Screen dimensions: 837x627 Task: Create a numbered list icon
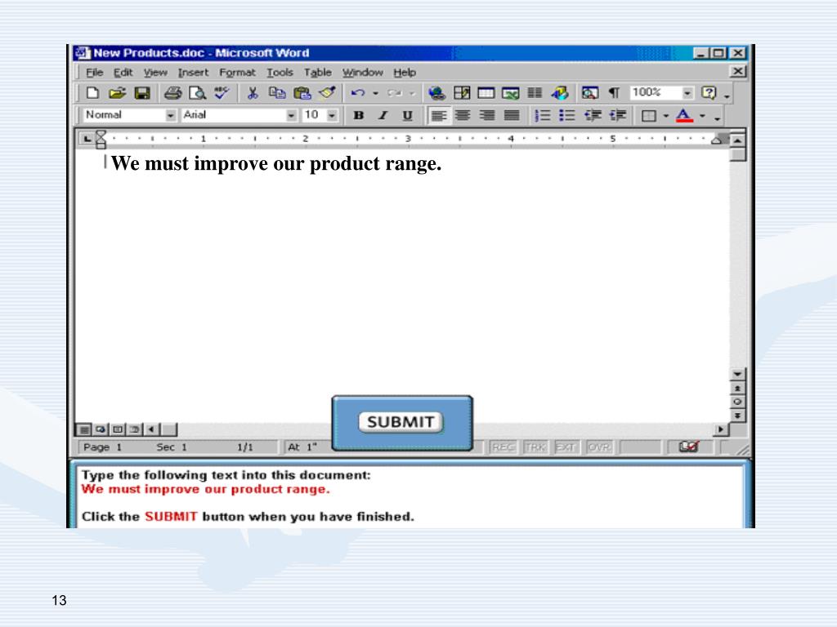(543, 116)
